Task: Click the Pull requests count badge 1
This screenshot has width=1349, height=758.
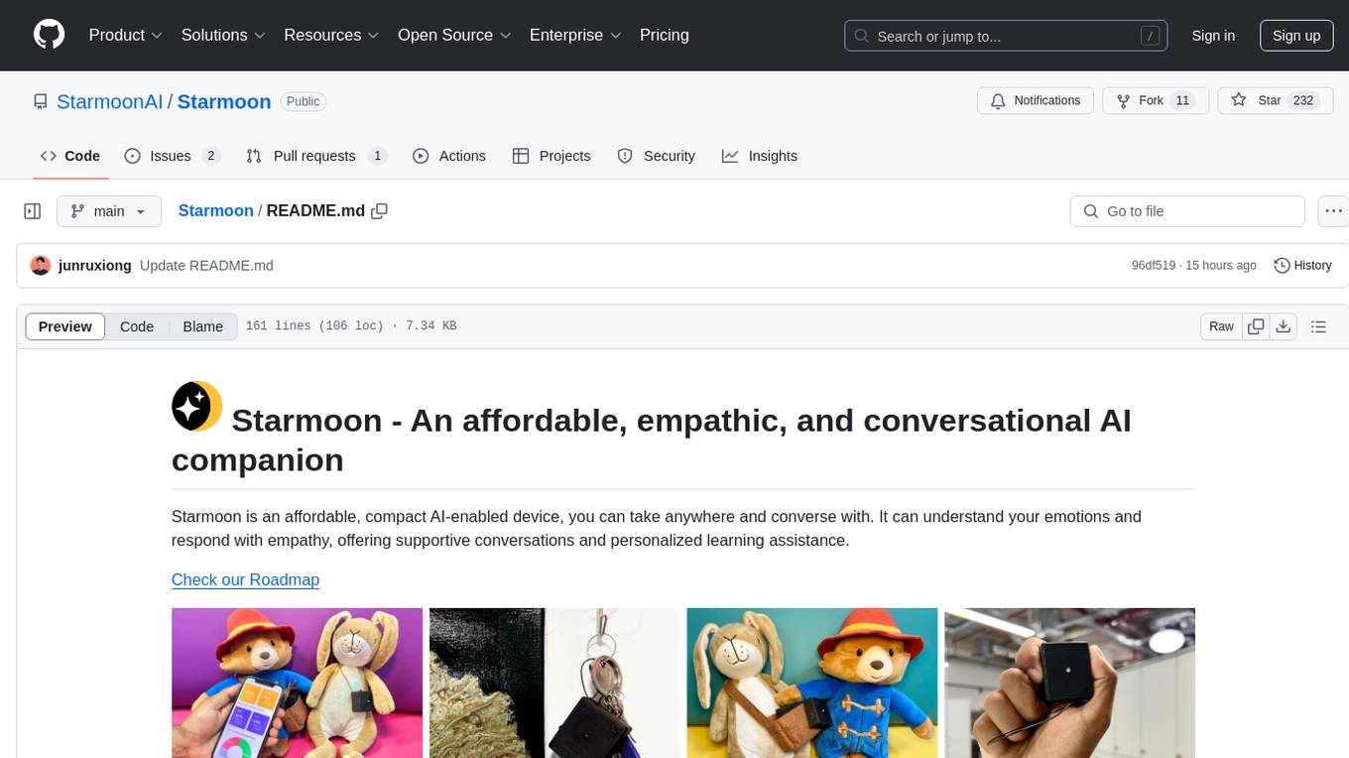Action: [x=377, y=156]
